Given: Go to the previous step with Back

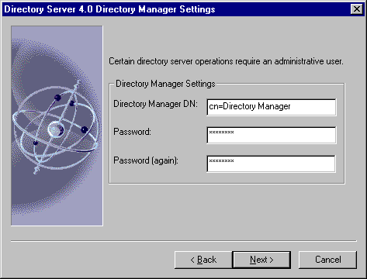Looking at the screenshot, I should [x=203, y=260].
